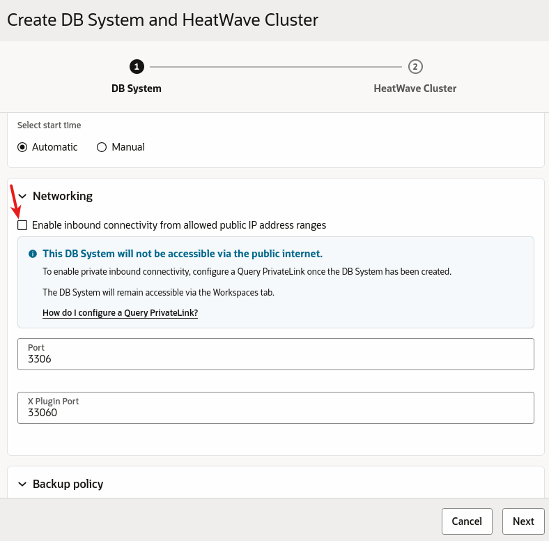Collapse the Networking section chevron

pos(22,197)
